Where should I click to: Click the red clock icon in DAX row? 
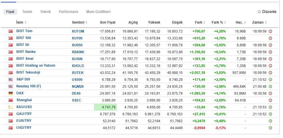pyautogui.click(x=270, y=93)
